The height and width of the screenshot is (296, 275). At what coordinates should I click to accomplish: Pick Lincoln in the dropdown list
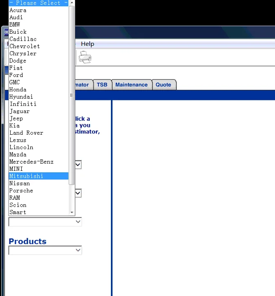pos(38,147)
